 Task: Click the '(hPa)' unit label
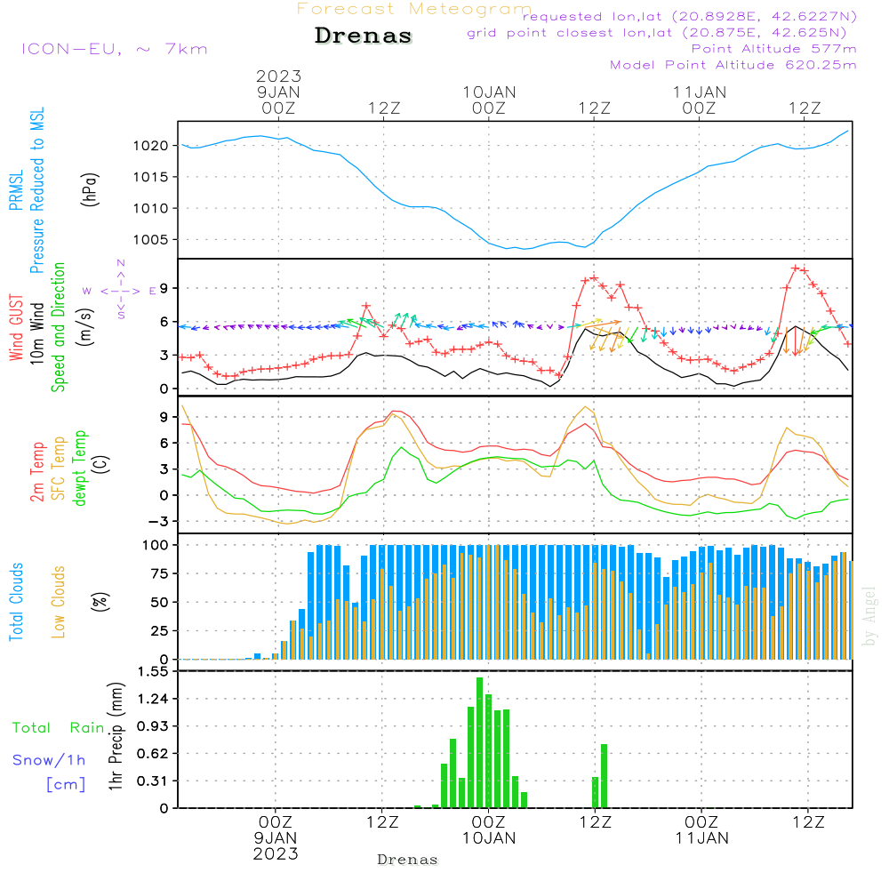click(90, 189)
